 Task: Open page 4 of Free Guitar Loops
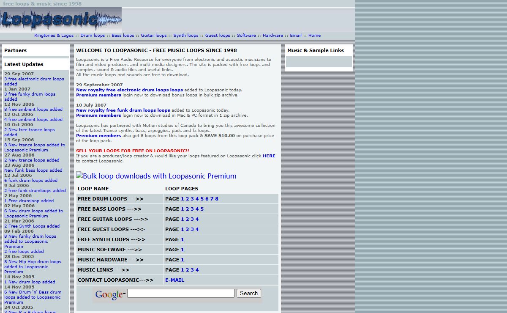(197, 219)
